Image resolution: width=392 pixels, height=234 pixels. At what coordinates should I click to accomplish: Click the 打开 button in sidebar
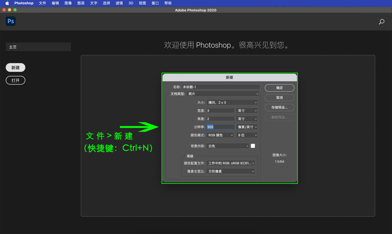tap(15, 80)
